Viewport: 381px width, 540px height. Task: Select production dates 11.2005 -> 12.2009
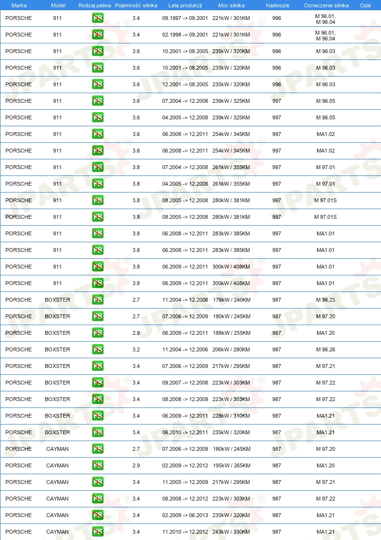[185, 482]
